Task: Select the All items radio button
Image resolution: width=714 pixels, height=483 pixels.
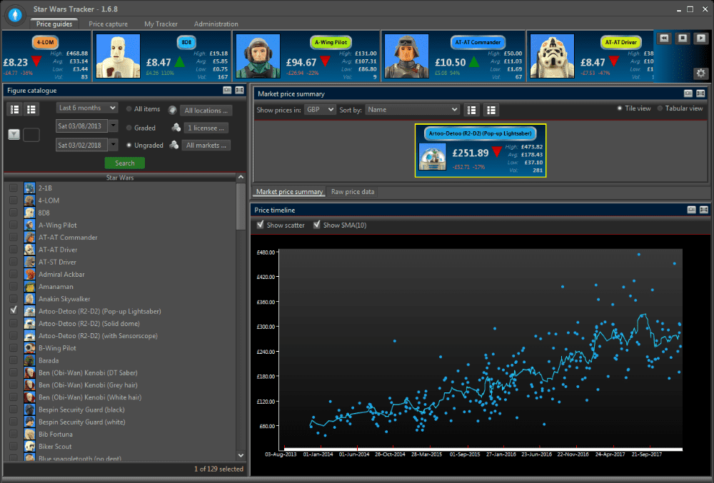Action: (129, 109)
